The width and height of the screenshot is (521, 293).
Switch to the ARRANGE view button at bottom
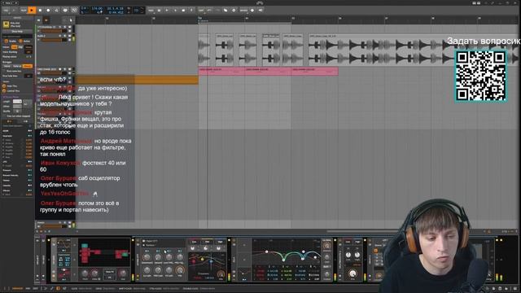(17, 288)
